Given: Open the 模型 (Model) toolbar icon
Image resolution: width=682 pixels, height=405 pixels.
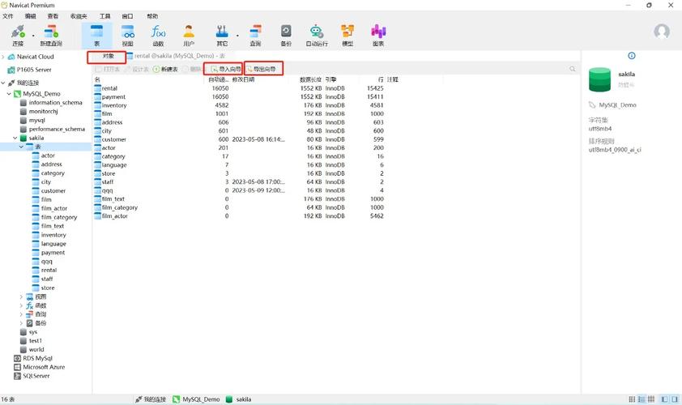Looking at the screenshot, I should (347, 32).
